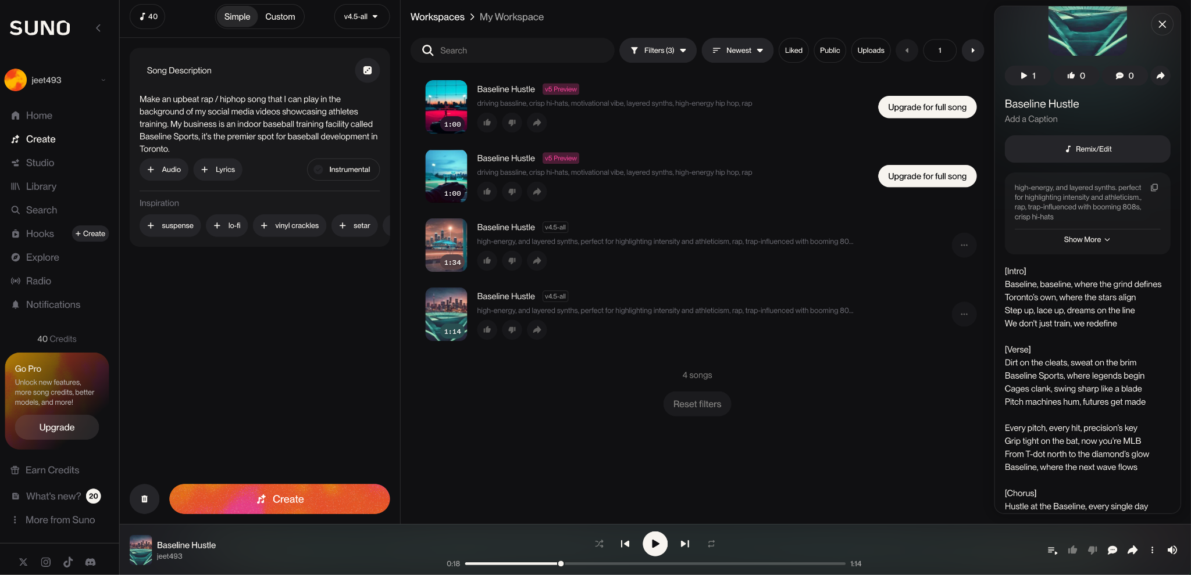Screen dimensions: 1191x575
Task: Click the Workspaces breadcrumb link
Action: tap(437, 17)
